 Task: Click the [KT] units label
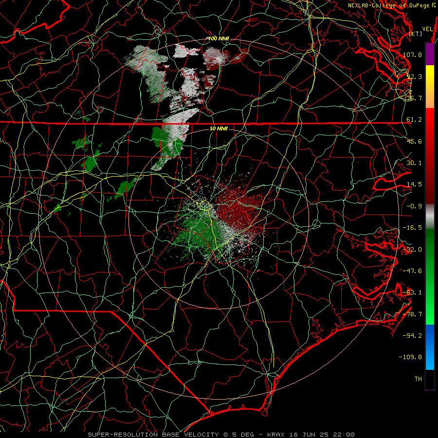point(416,34)
